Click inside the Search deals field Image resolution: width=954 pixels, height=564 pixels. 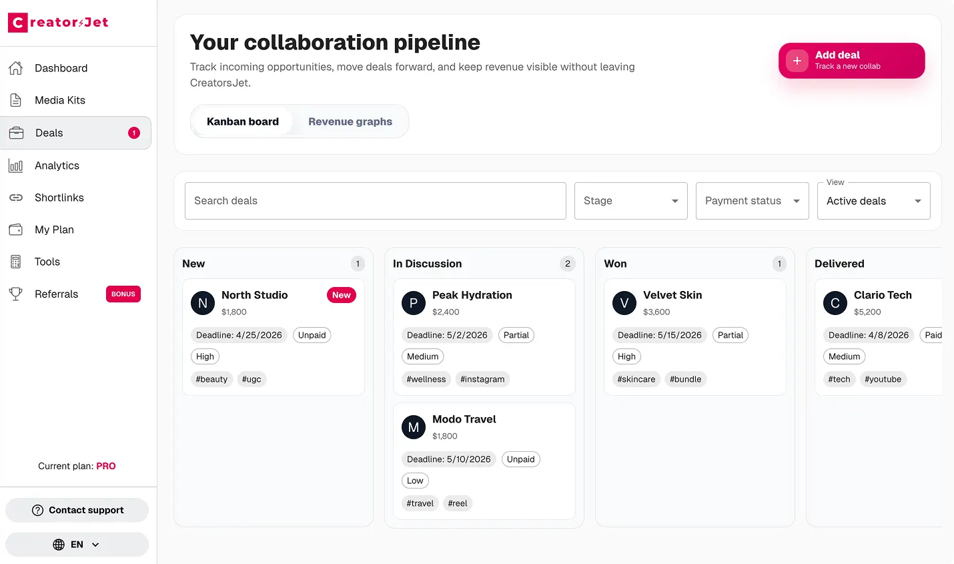[x=375, y=201]
